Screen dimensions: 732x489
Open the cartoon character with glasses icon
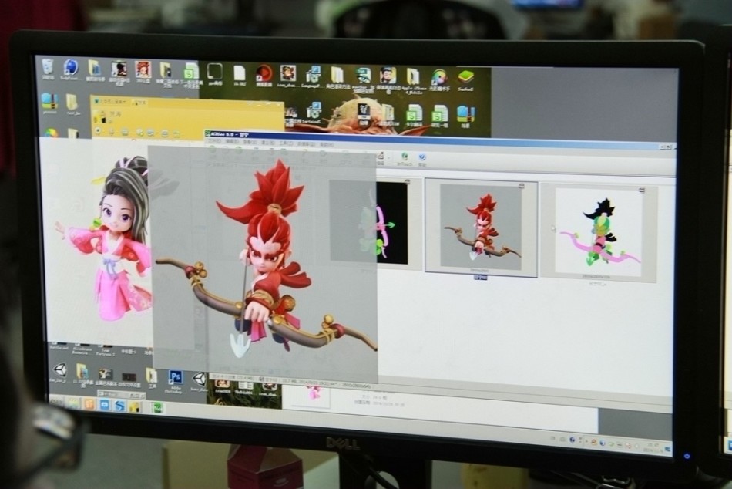coord(388,76)
